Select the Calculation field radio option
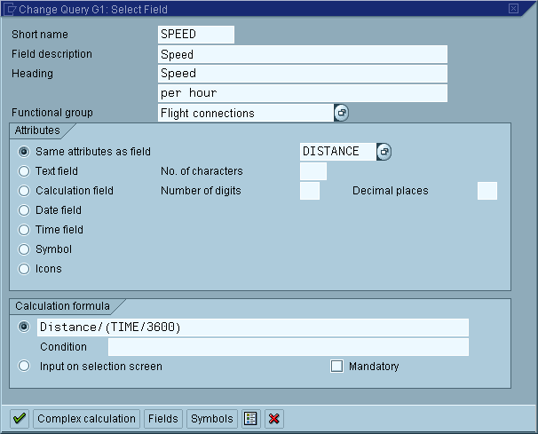Screen dimensions: 538x434 click(x=24, y=191)
